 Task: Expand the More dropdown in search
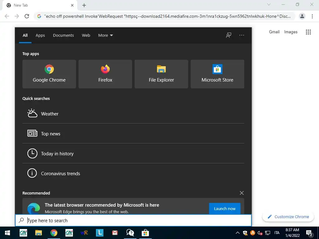pos(105,35)
